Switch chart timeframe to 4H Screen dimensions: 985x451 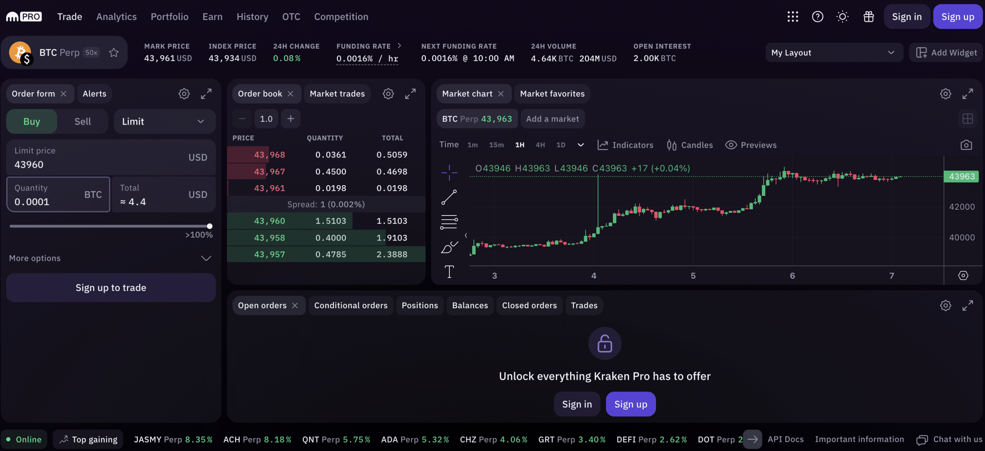540,145
